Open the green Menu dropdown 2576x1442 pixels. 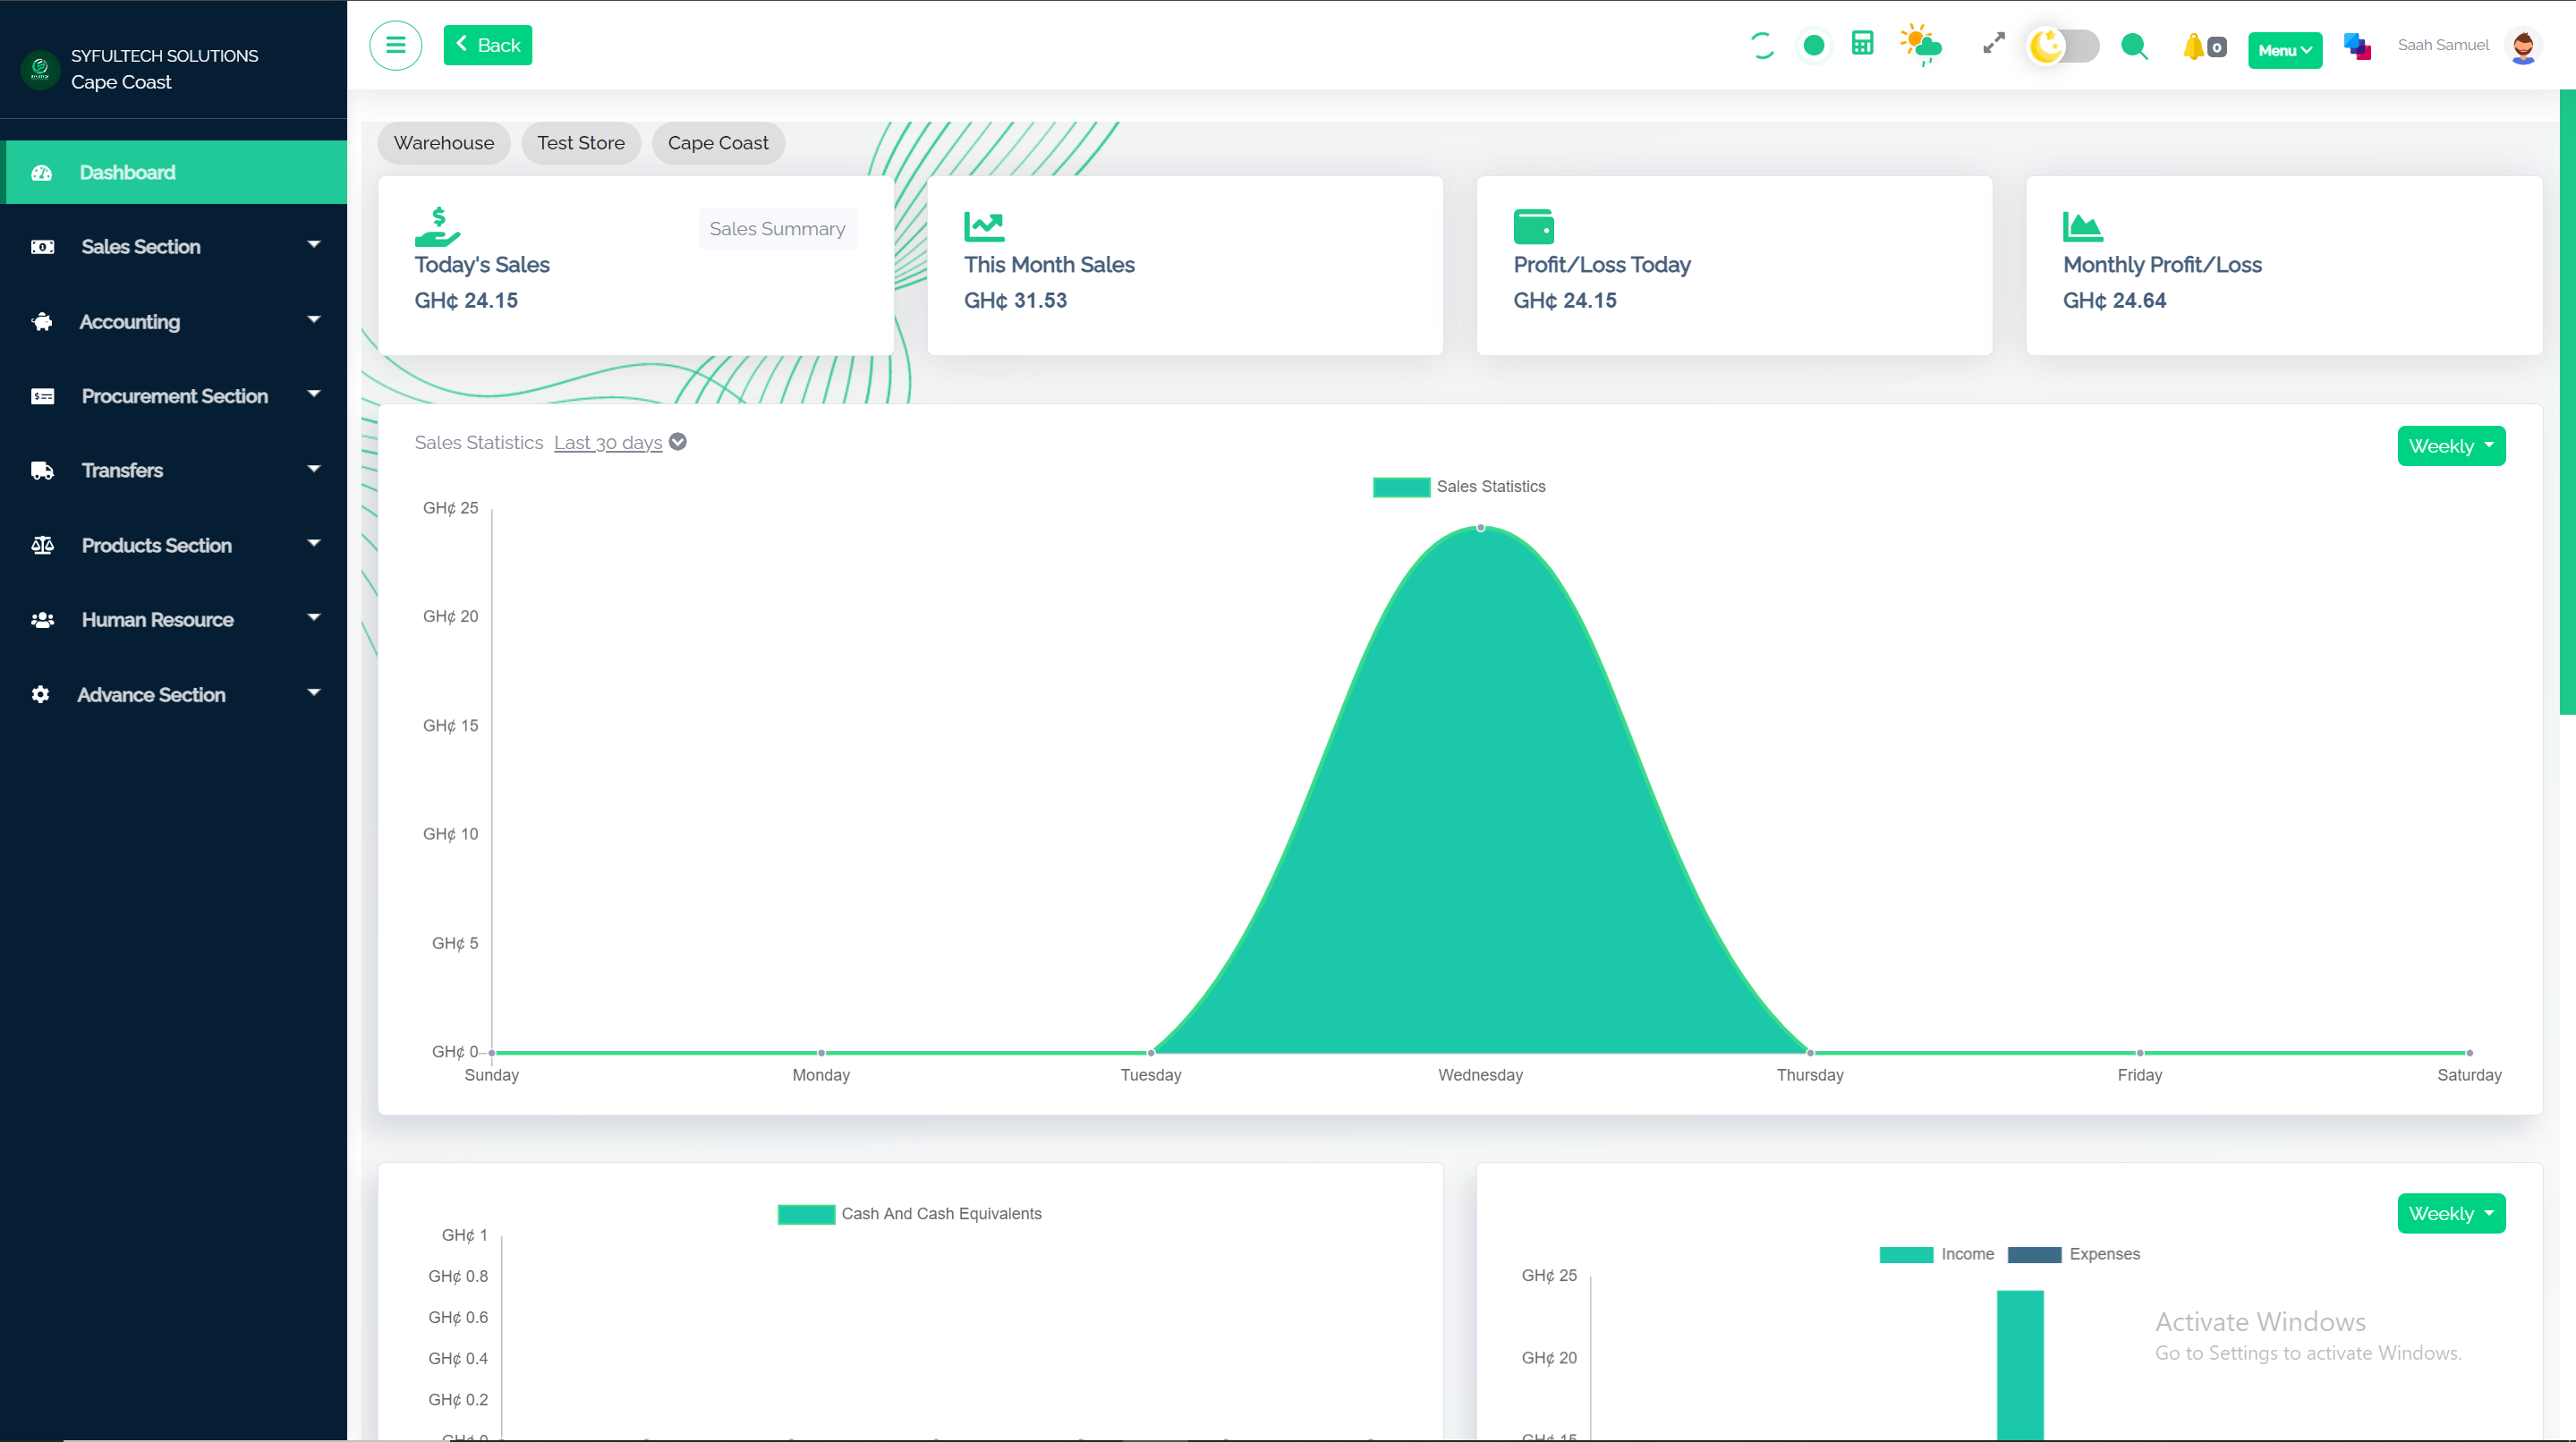click(x=2284, y=50)
